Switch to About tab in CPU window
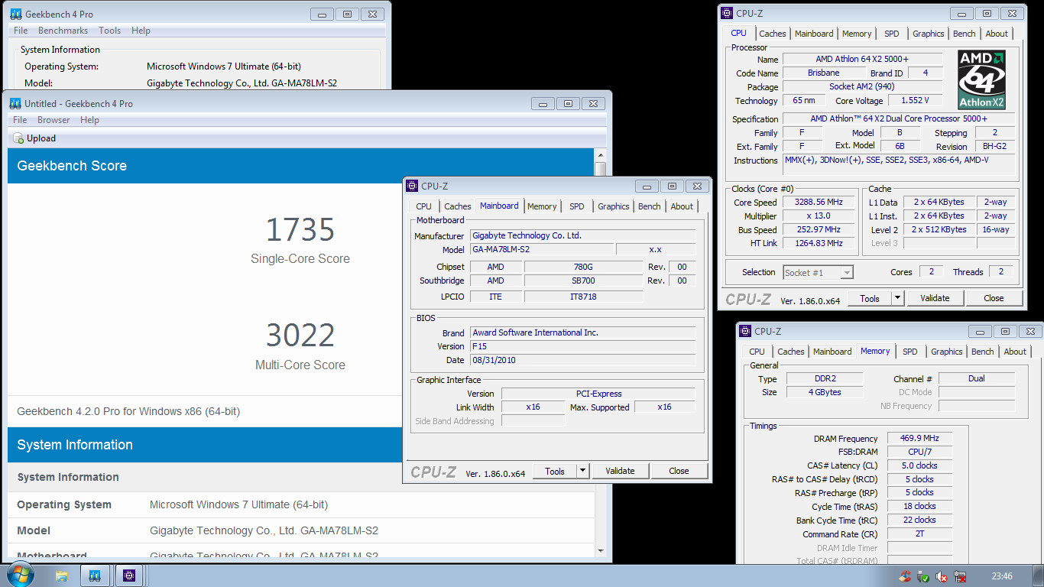 tap(997, 34)
